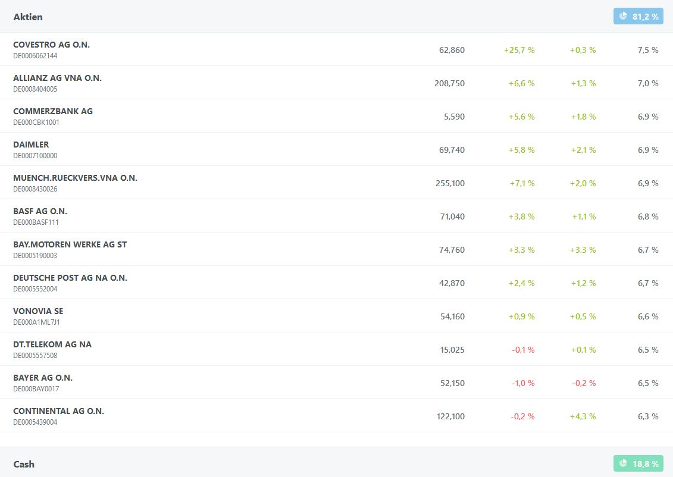Click the Cash 18,8 % allocation badge
This screenshot has width=673, height=477.
click(x=638, y=464)
